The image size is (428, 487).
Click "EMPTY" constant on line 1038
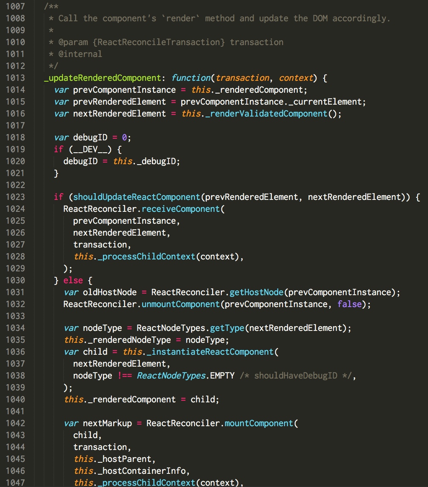[223, 376]
